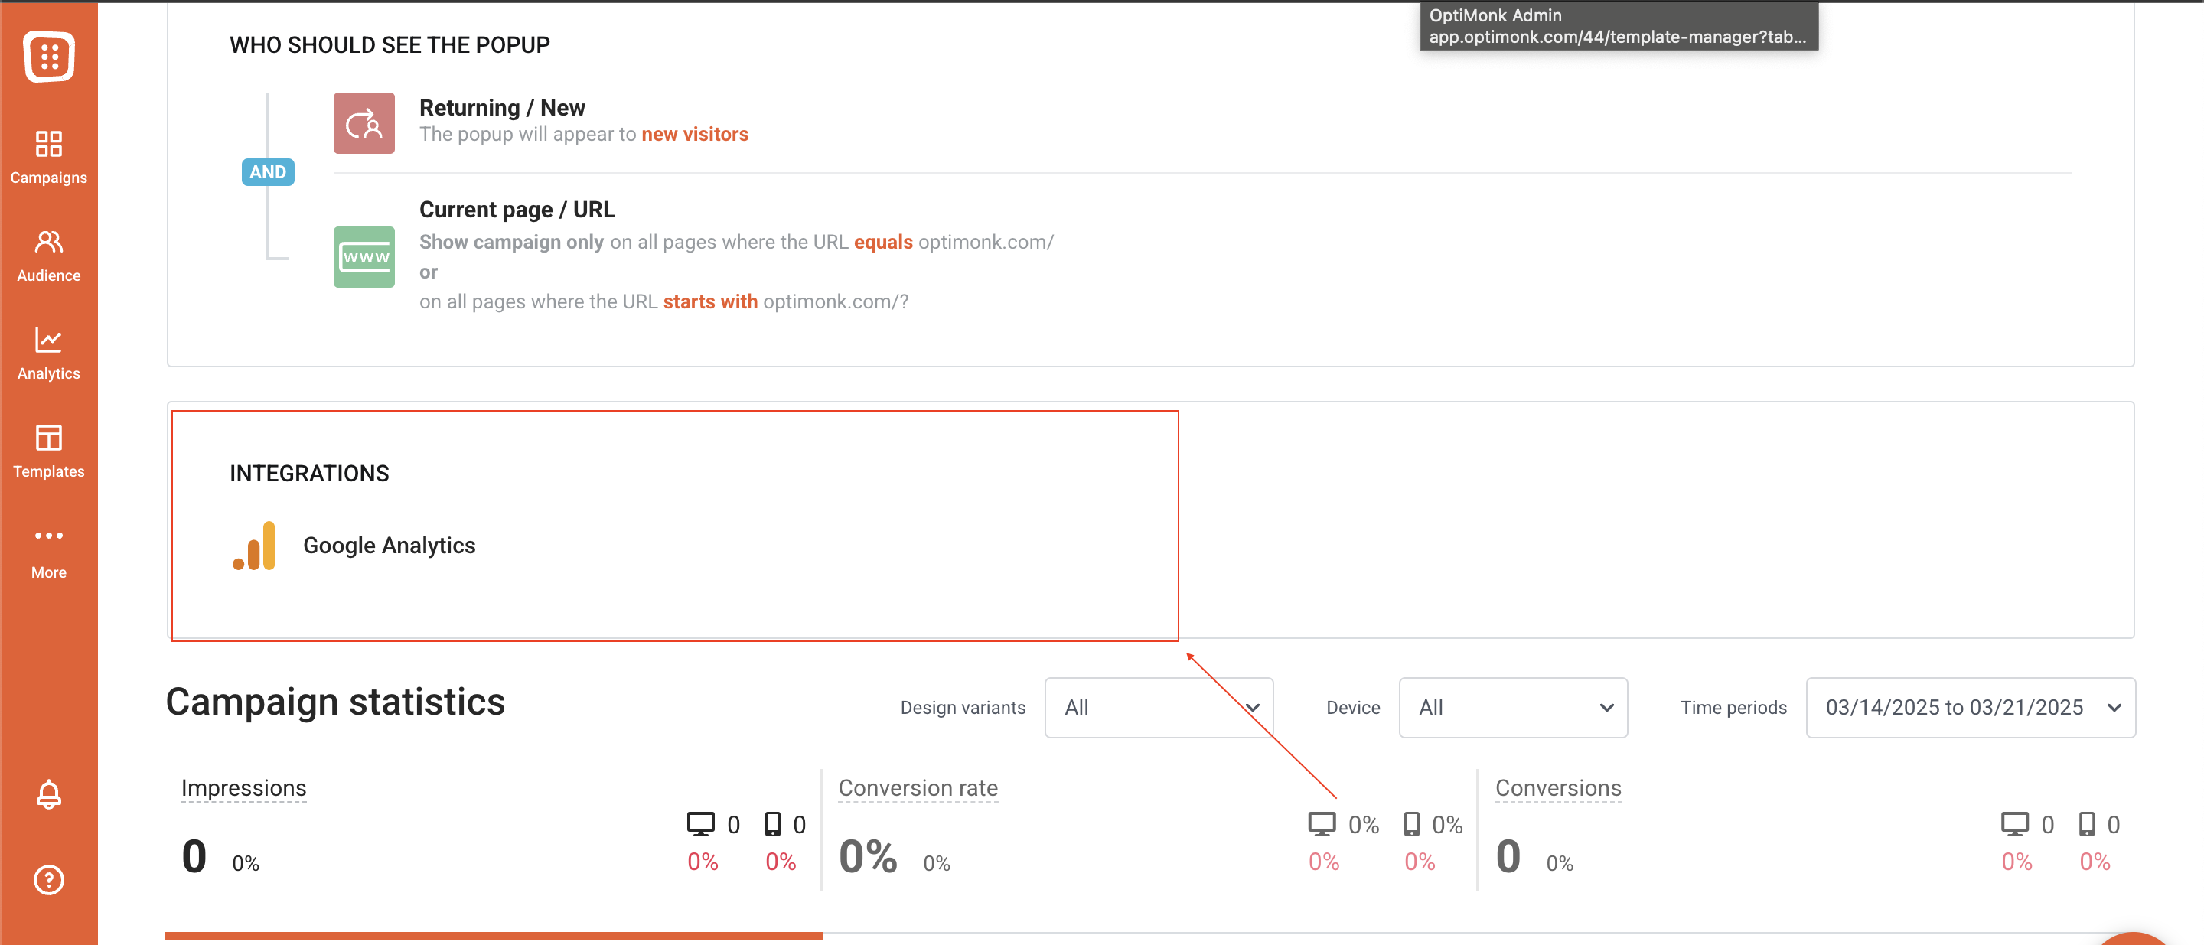Click the WHO SHOULD SEE THE POPUP heading

[390, 45]
